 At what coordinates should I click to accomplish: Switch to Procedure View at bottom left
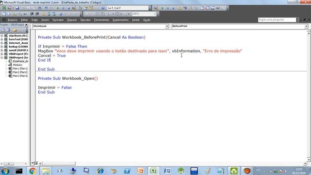coord(33,163)
